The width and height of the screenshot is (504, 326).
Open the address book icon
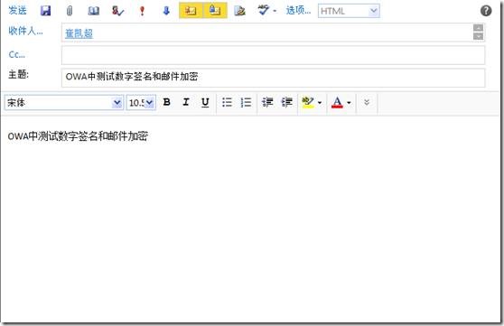click(94, 11)
